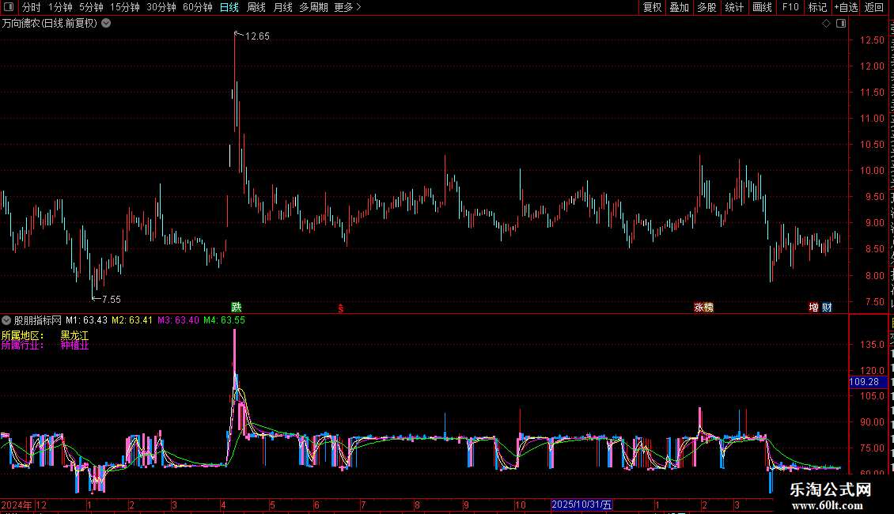Click the 黑龙江 region text

74,335
